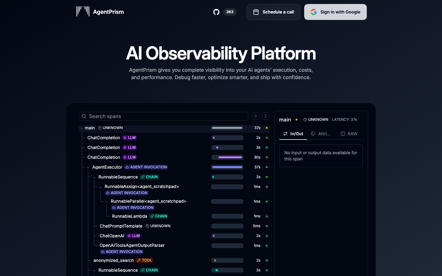Click the AgentPrism logo

click(100, 12)
